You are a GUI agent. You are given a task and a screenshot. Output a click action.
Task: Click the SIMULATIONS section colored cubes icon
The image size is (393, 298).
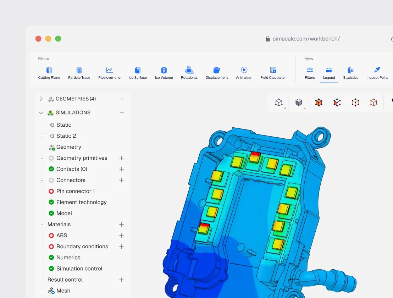point(51,113)
